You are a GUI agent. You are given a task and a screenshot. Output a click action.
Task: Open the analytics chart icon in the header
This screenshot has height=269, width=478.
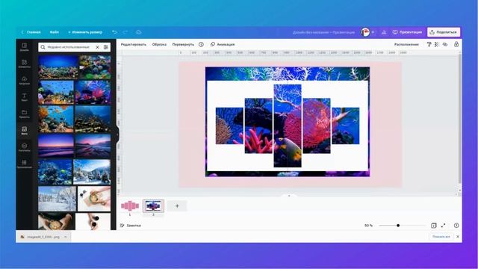[384, 32]
